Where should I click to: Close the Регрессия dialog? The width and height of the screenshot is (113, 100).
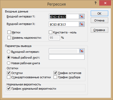[x=105, y=3]
